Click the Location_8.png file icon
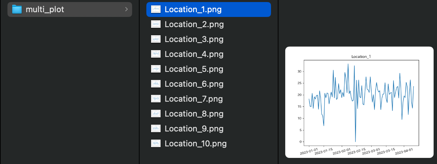This screenshot has width=437, height=164. [x=155, y=114]
